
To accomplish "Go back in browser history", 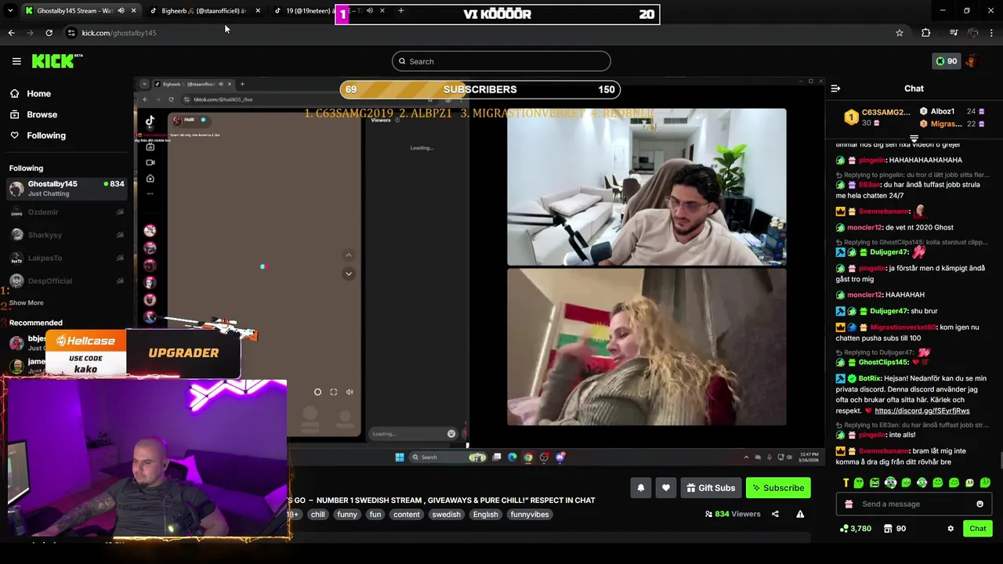I will click(x=11, y=33).
